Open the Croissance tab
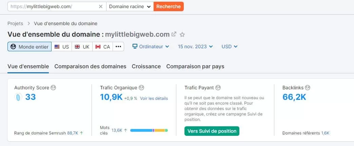 click(146, 66)
